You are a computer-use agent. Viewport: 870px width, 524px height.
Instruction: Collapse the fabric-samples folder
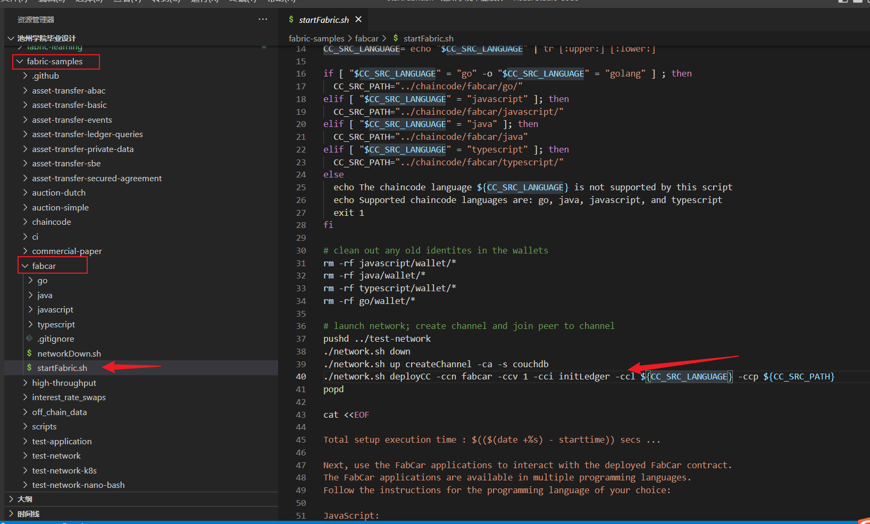(x=20, y=62)
